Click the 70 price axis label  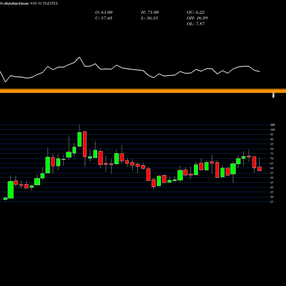[272, 158]
